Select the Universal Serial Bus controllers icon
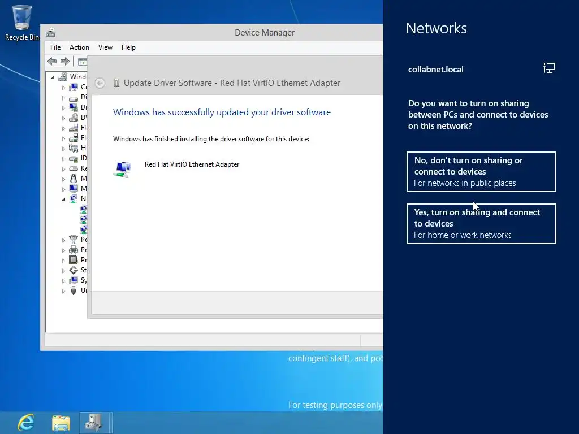Viewport: 579px width, 434px height. pyautogui.click(x=74, y=290)
